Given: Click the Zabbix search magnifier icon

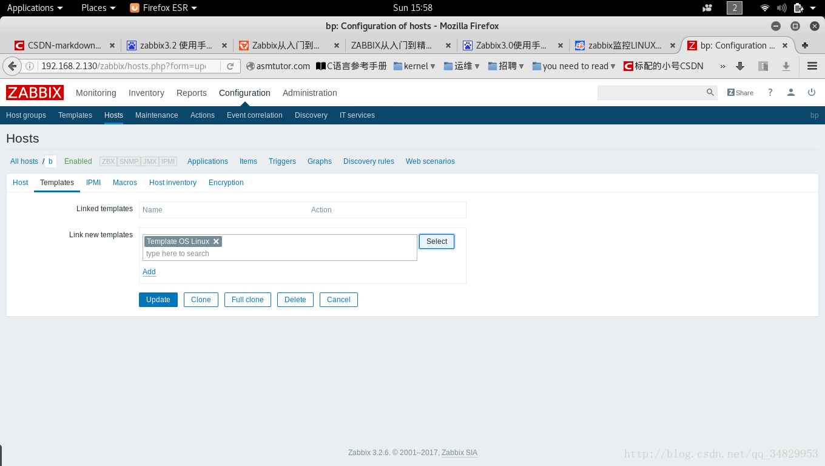Looking at the screenshot, I should pyautogui.click(x=710, y=92).
